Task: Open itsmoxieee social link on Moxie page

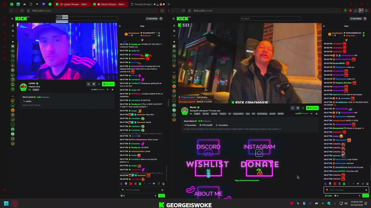Action: (190, 125)
